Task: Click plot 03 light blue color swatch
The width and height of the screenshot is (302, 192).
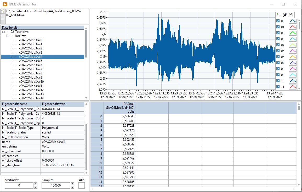Action: 293,39
